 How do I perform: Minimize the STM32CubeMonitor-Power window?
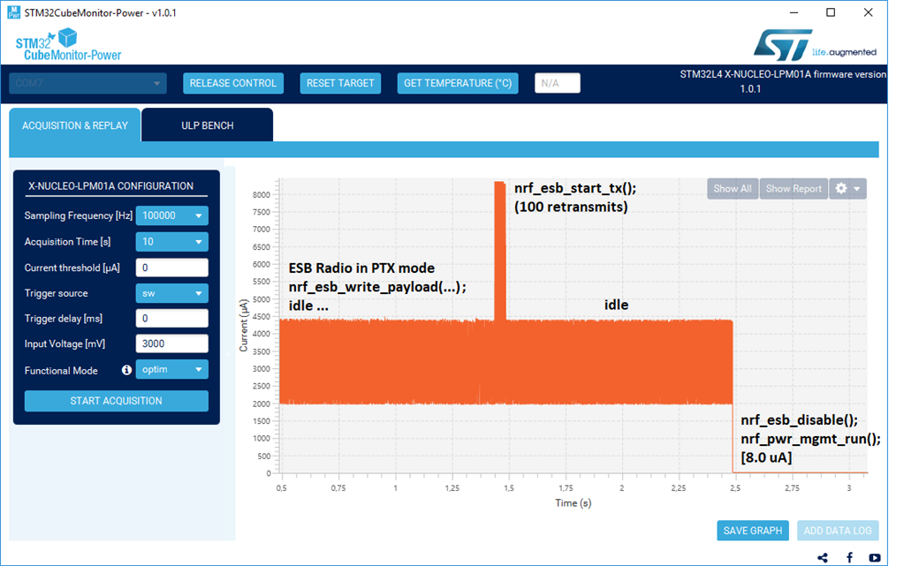click(x=794, y=12)
